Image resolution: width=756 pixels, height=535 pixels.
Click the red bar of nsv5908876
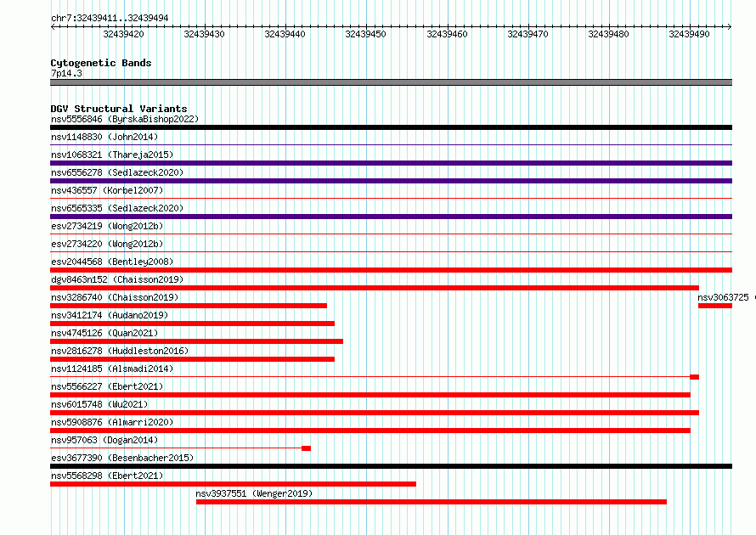[370, 431]
